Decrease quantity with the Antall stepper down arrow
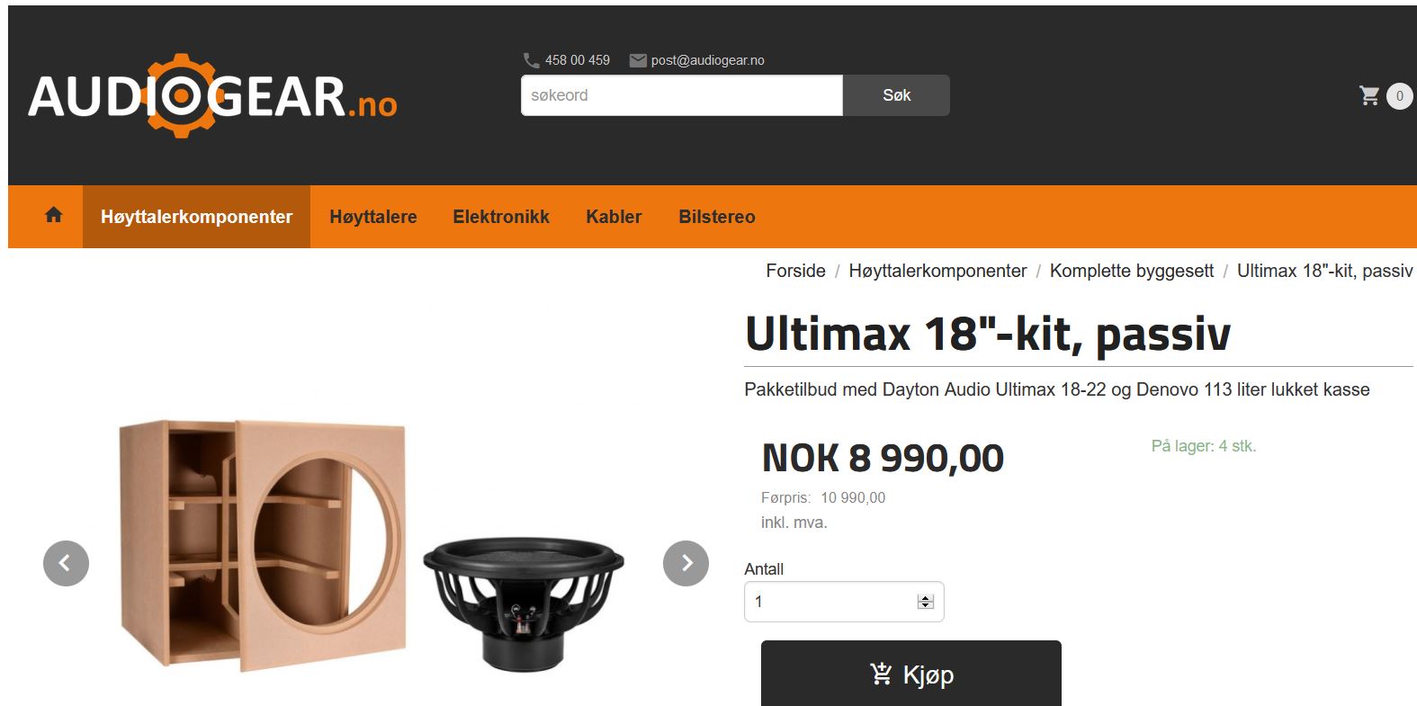Image resolution: width=1417 pixels, height=706 pixels. pyautogui.click(x=926, y=605)
